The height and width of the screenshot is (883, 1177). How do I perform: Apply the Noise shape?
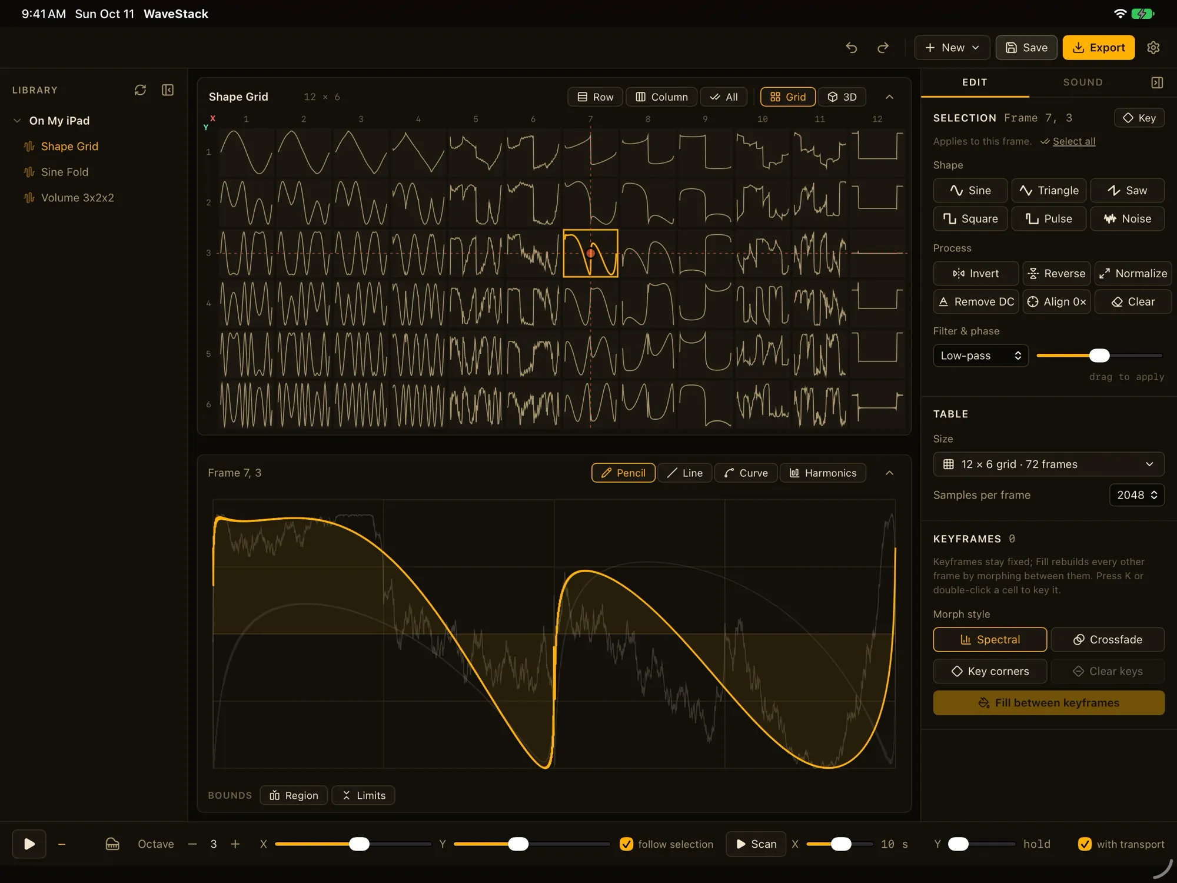point(1127,218)
